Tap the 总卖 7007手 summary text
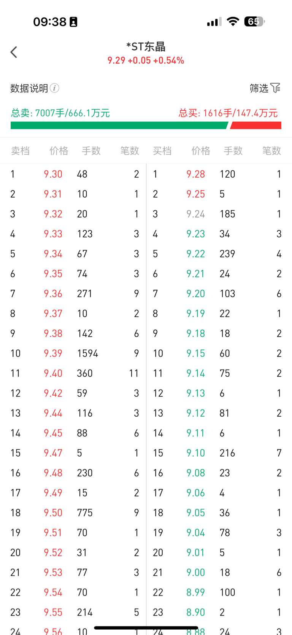Viewport: 292px width, 635px height. [60, 113]
